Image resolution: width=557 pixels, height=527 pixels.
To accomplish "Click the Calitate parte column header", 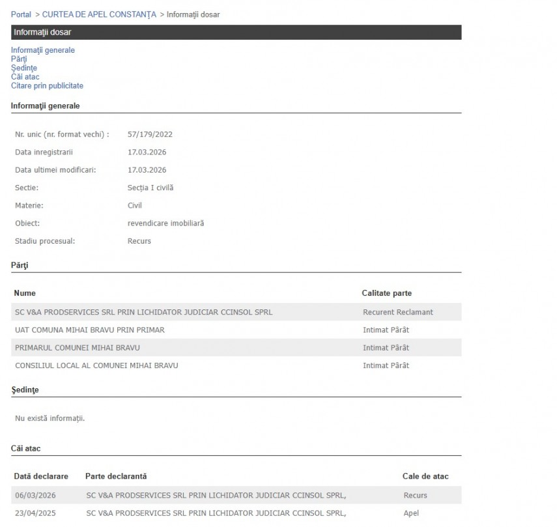I will coord(386,293).
